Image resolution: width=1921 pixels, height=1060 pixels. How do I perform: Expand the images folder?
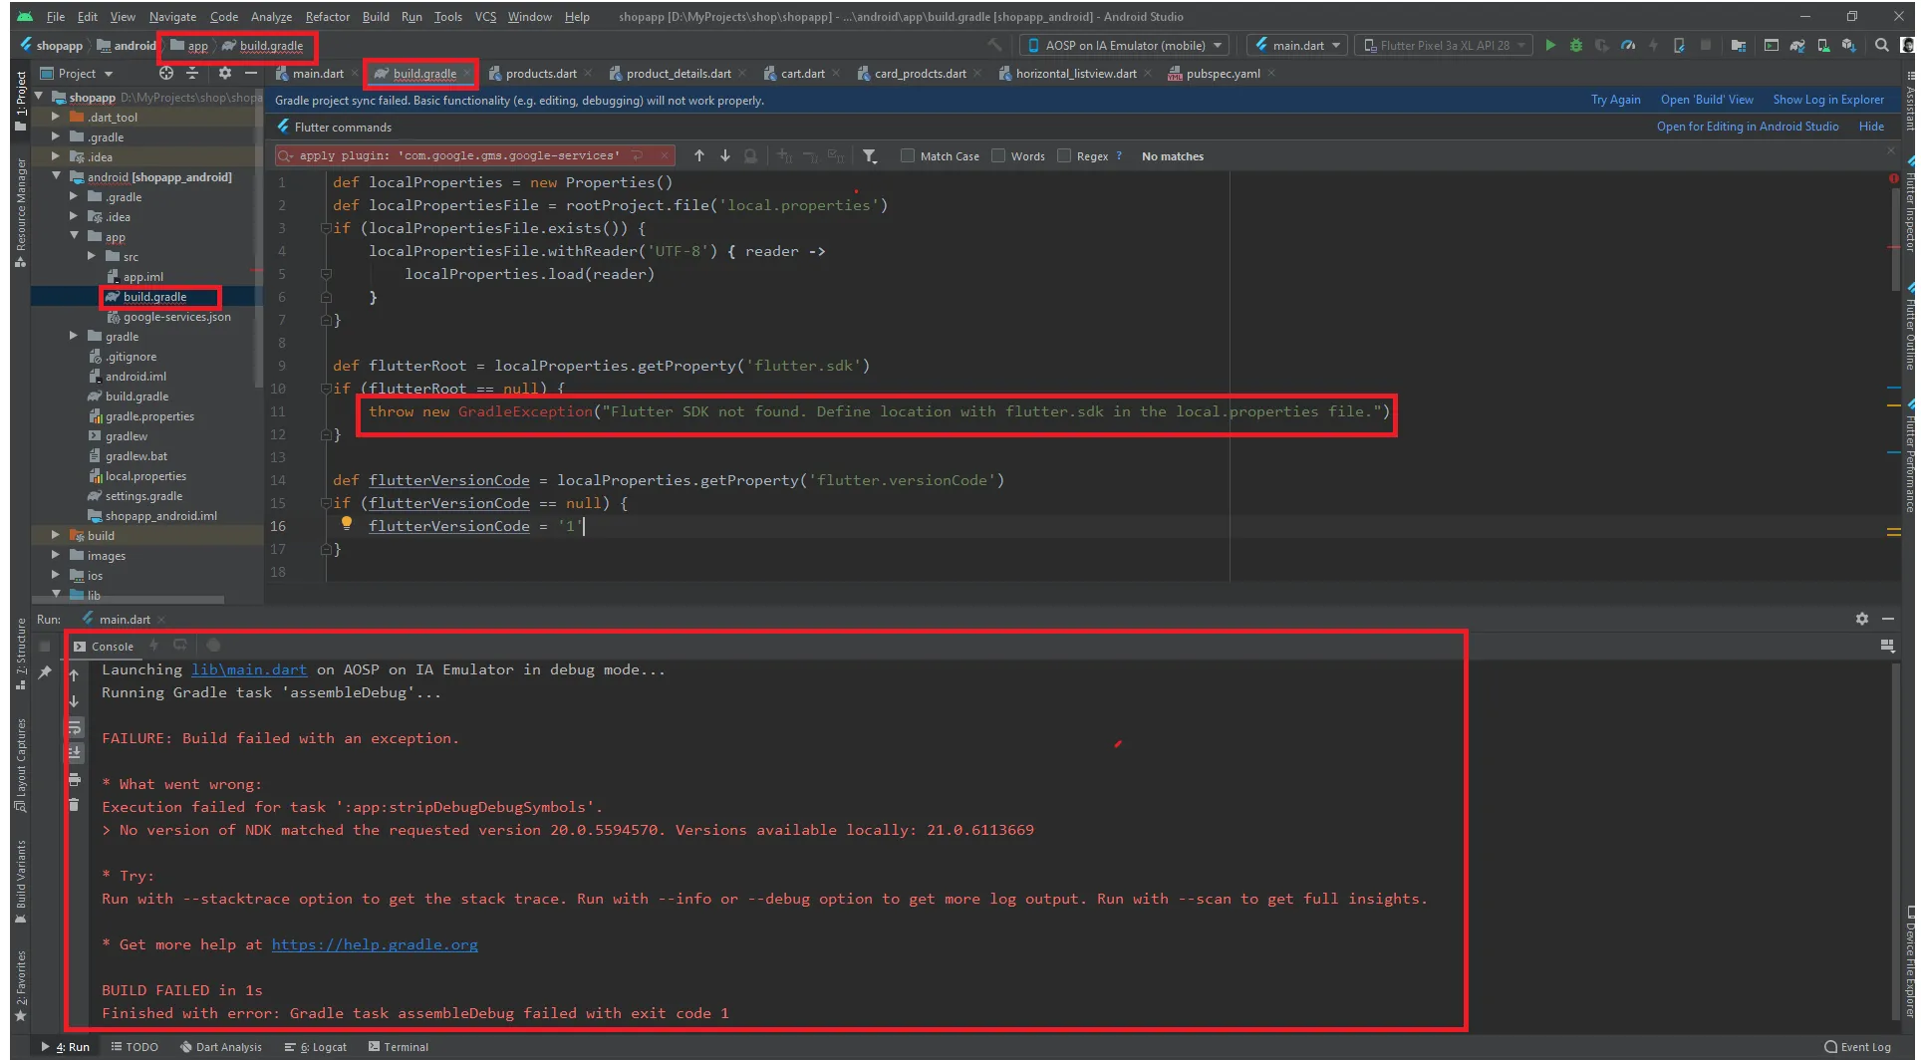(x=56, y=555)
